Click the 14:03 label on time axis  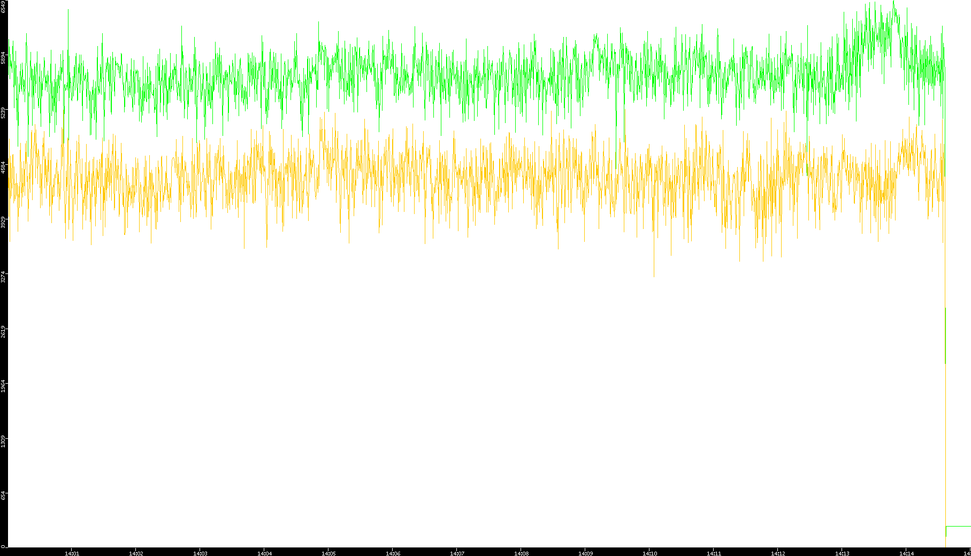(x=200, y=553)
